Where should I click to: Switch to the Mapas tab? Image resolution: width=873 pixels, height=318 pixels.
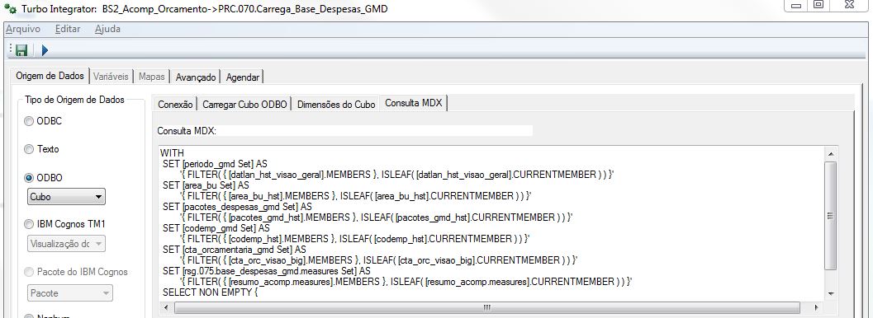click(x=151, y=77)
